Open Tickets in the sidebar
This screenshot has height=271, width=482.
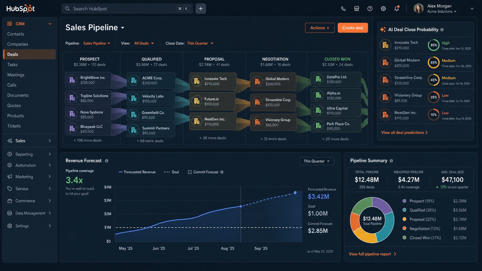tap(14, 126)
